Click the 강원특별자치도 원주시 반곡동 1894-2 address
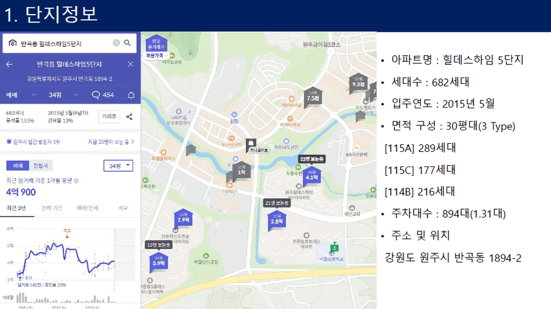Viewport: 551px width, 309px height. pos(70,79)
